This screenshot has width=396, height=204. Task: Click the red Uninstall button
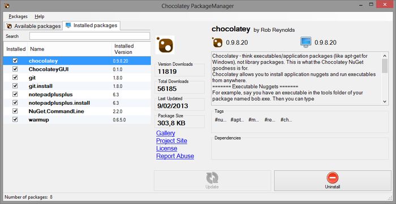[x=333, y=180]
